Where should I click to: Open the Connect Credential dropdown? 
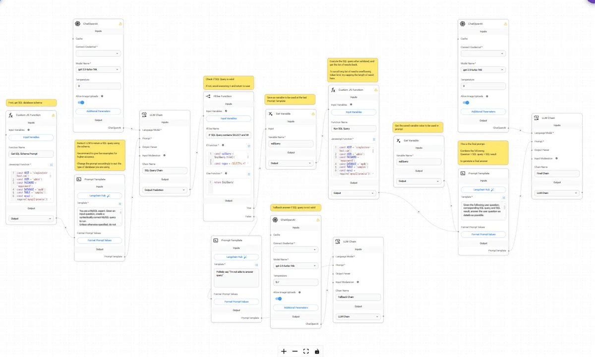pos(98,53)
